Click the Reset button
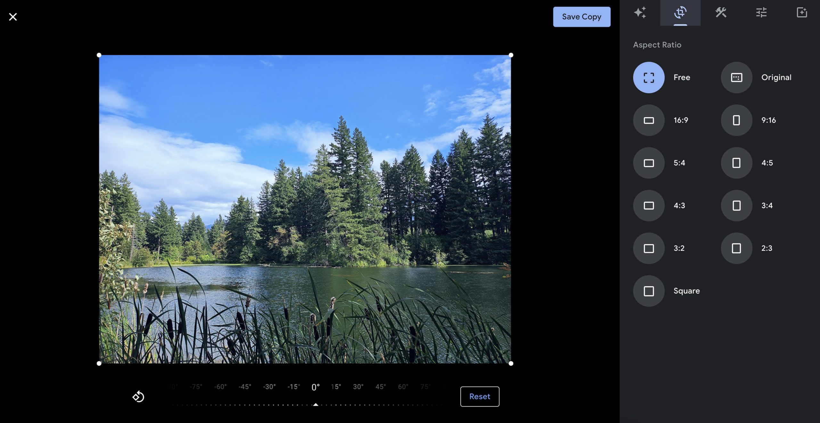820x423 pixels. point(480,396)
